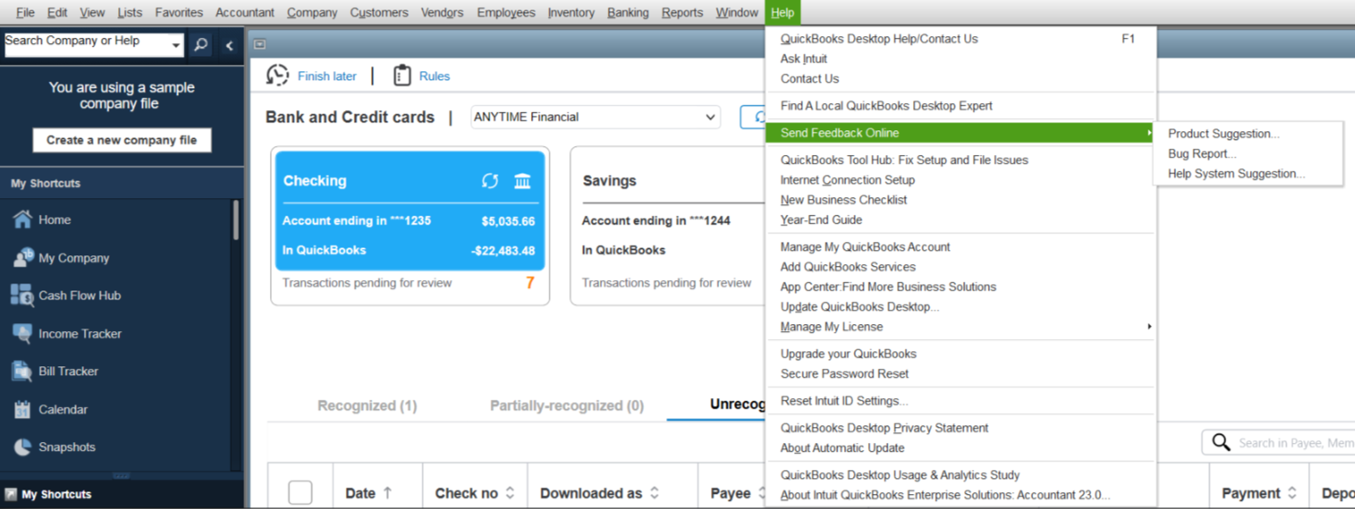Open the Accountant menu
The height and width of the screenshot is (509, 1355).
tap(245, 12)
